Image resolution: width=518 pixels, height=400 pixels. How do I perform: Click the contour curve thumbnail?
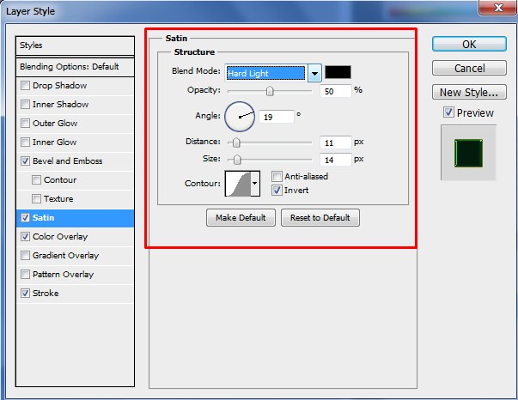[x=238, y=183]
